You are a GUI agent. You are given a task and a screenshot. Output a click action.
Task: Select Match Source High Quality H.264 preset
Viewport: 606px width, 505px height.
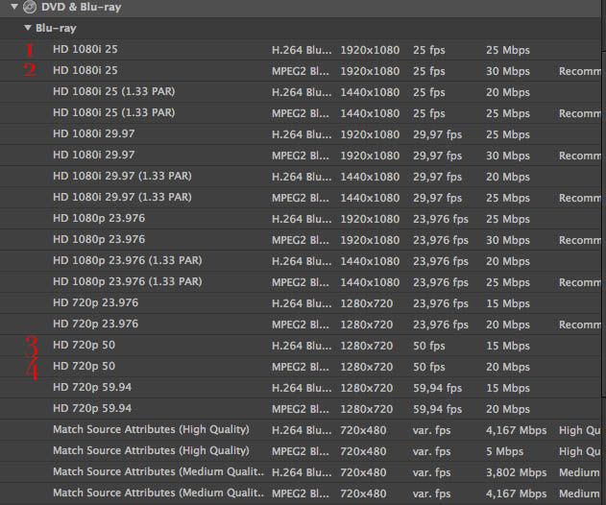click(151, 430)
